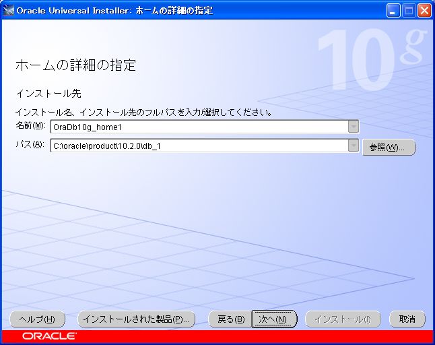Click the パス(A): label
The height and width of the screenshot is (345, 435).
[30, 144]
